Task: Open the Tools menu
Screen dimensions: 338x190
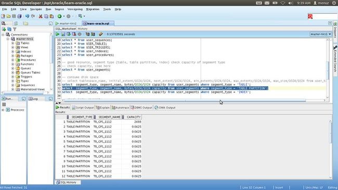Action: (x=107, y=9)
